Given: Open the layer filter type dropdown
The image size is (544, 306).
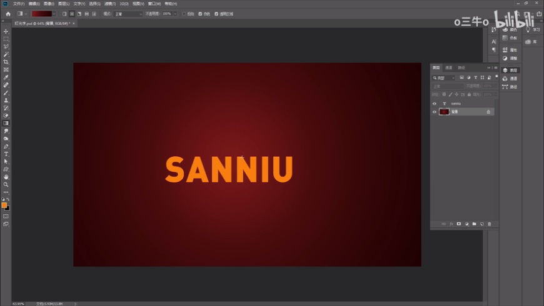Looking at the screenshot, I should [445, 77].
